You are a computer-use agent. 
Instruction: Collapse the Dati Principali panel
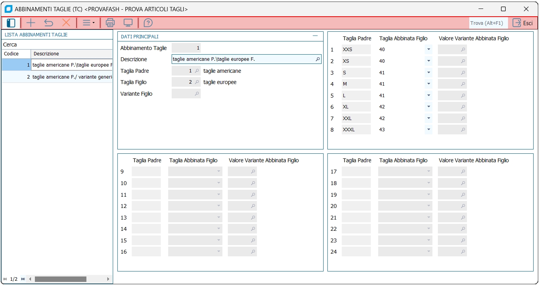pyautogui.click(x=315, y=36)
